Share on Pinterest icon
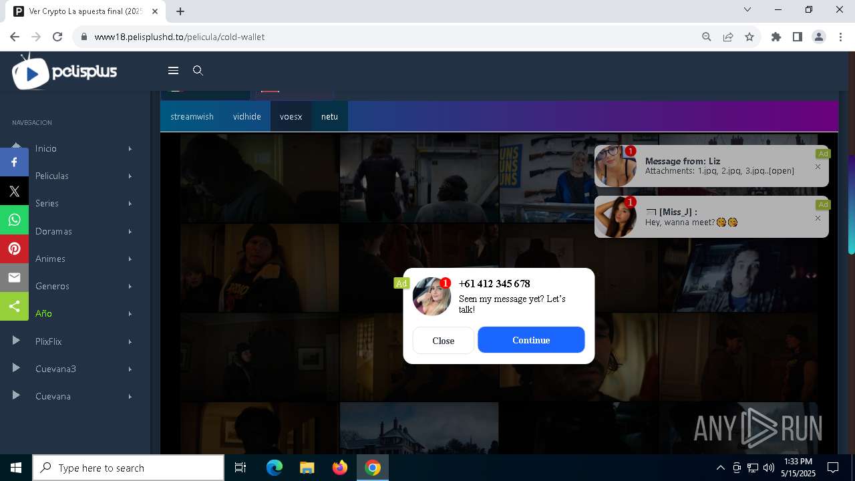The image size is (855, 481). (x=14, y=249)
